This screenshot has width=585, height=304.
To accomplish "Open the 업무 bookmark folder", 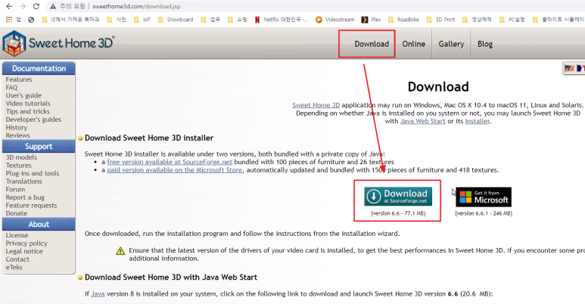I will [210, 20].
